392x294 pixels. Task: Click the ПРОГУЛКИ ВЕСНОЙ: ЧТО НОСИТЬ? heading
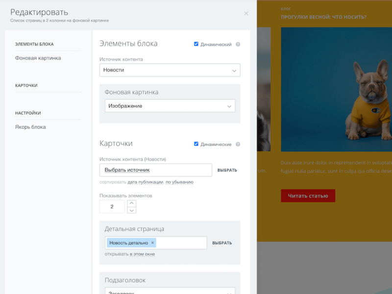pyautogui.click(x=323, y=17)
